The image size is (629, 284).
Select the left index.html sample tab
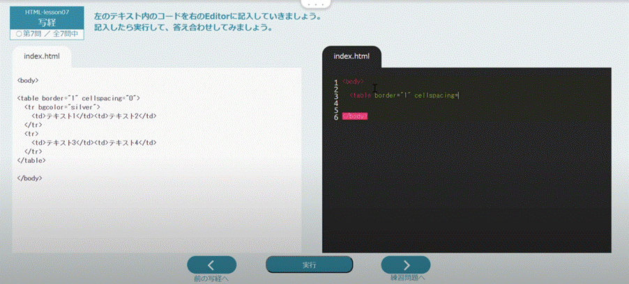(x=41, y=56)
